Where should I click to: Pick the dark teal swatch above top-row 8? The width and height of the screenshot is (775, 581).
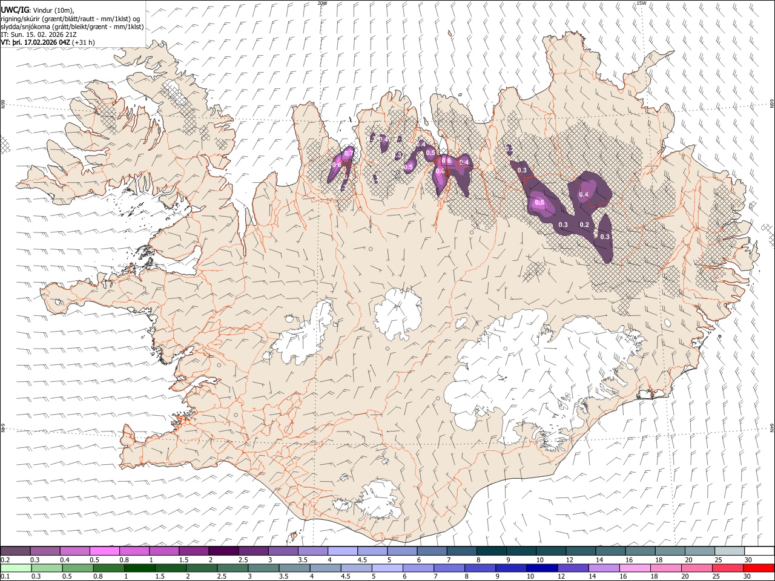tap(492, 551)
